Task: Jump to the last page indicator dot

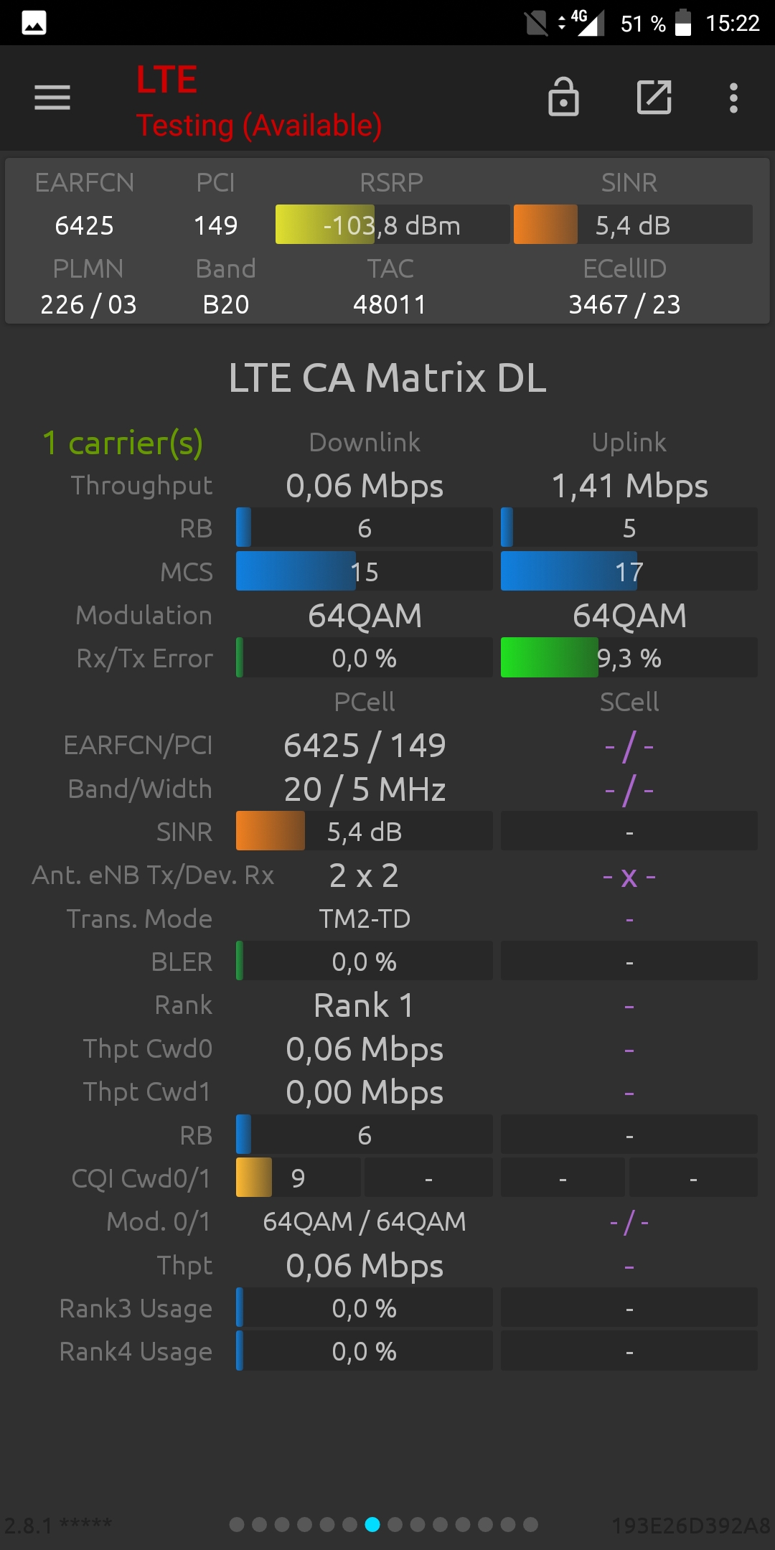Action: point(530,1524)
